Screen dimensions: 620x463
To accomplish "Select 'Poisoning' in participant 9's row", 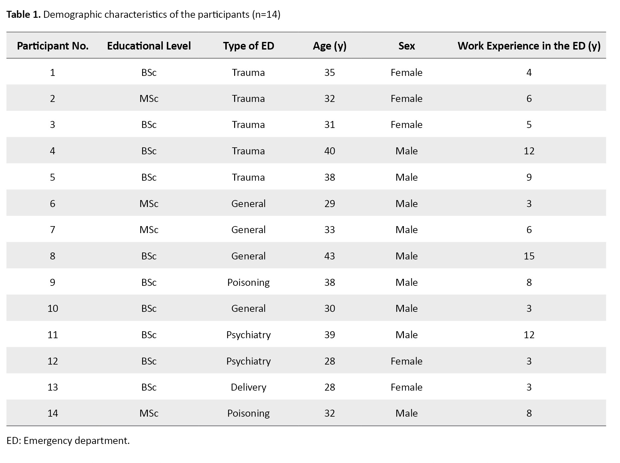I will 248,282.
